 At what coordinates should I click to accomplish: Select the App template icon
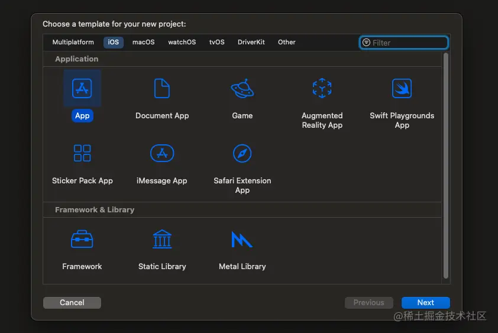click(x=82, y=89)
